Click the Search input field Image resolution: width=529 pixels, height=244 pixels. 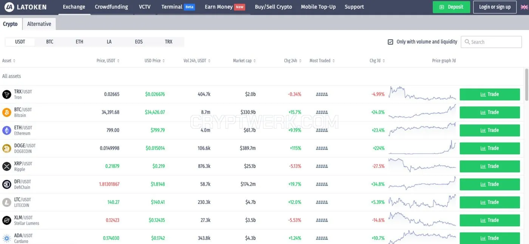pos(492,42)
